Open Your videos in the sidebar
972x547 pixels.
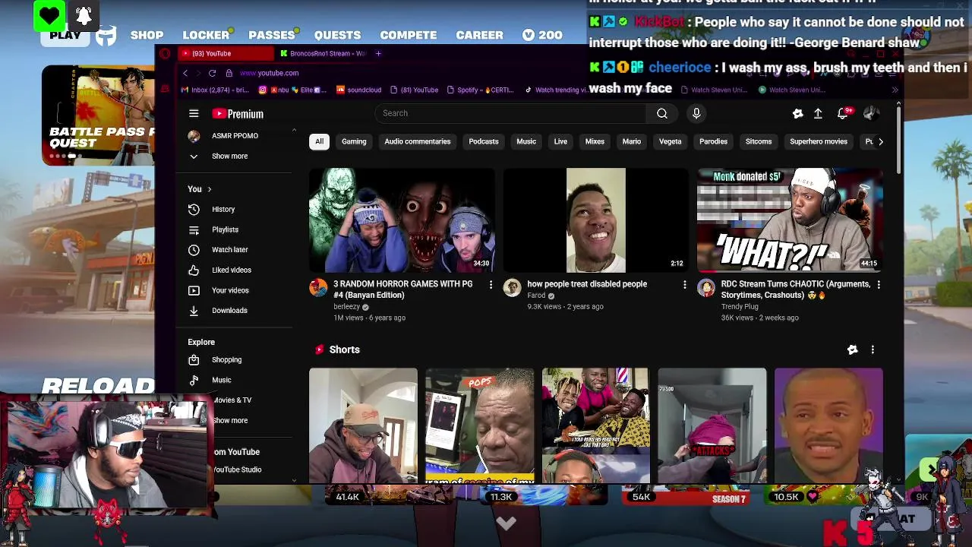click(229, 290)
